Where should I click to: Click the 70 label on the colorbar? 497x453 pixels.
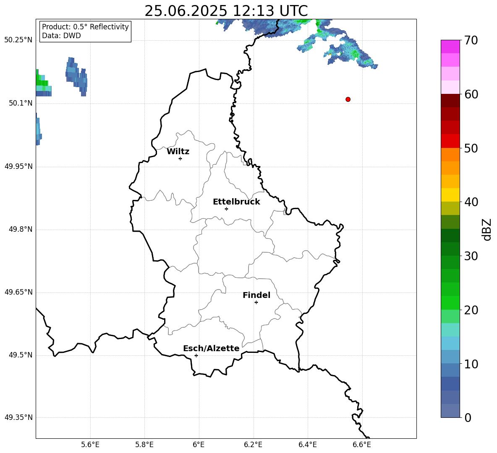pyautogui.click(x=471, y=40)
